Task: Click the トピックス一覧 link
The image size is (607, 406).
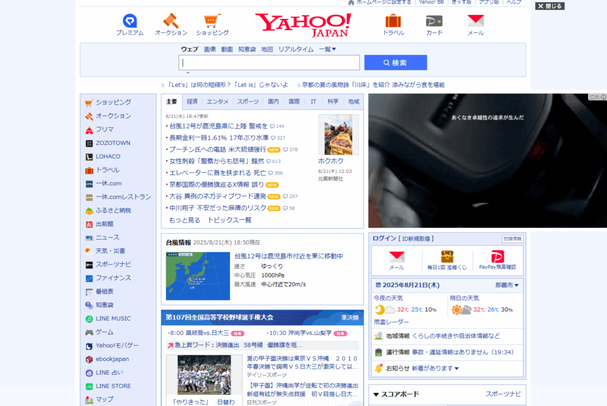Action: click(229, 220)
